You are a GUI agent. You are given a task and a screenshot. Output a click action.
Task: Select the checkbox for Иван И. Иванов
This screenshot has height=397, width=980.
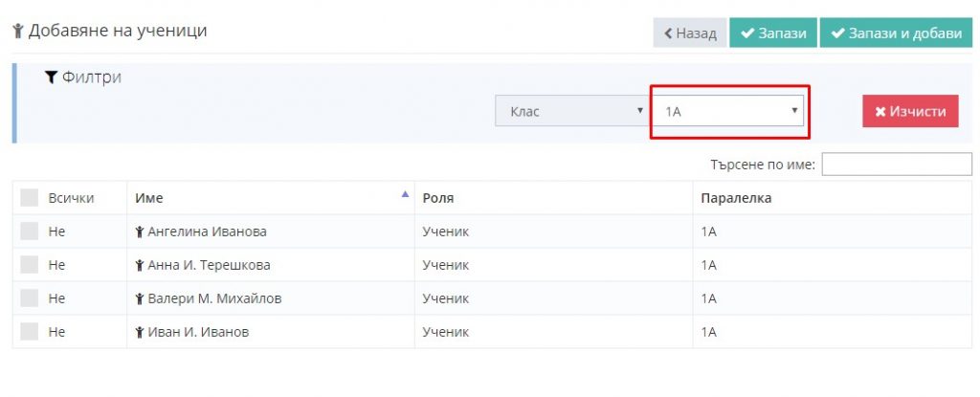(x=30, y=332)
